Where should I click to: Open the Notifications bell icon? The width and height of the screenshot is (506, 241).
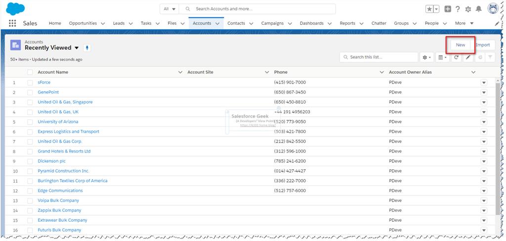(478, 9)
